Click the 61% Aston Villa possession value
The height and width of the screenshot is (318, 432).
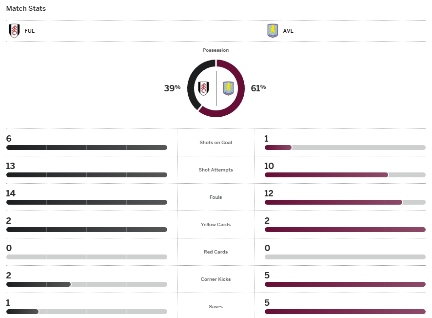pos(258,88)
